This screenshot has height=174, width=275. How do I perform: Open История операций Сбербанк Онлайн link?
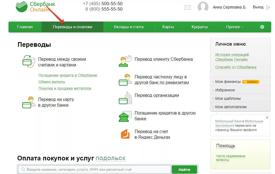232,57
